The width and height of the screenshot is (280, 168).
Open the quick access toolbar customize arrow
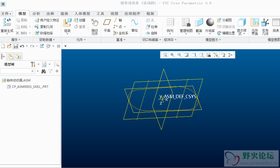click(x=65, y=46)
